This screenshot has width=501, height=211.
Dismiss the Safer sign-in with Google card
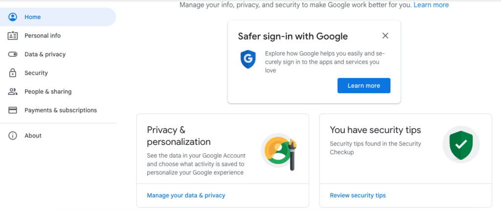click(x=386, y=35)
